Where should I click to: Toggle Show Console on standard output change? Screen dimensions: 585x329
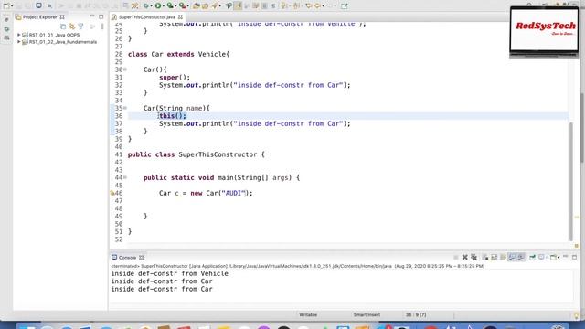point(512,257)
